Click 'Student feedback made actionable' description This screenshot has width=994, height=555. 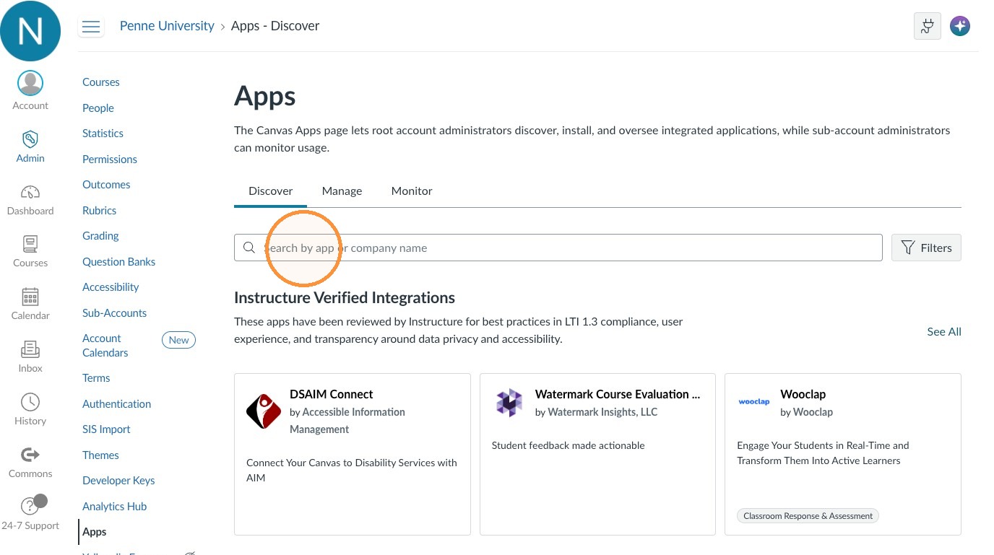569,445
